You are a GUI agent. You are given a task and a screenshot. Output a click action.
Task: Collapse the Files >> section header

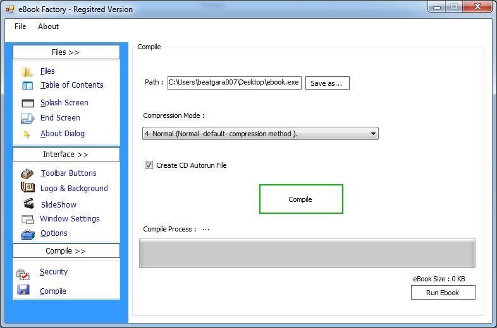pos(66,52)
